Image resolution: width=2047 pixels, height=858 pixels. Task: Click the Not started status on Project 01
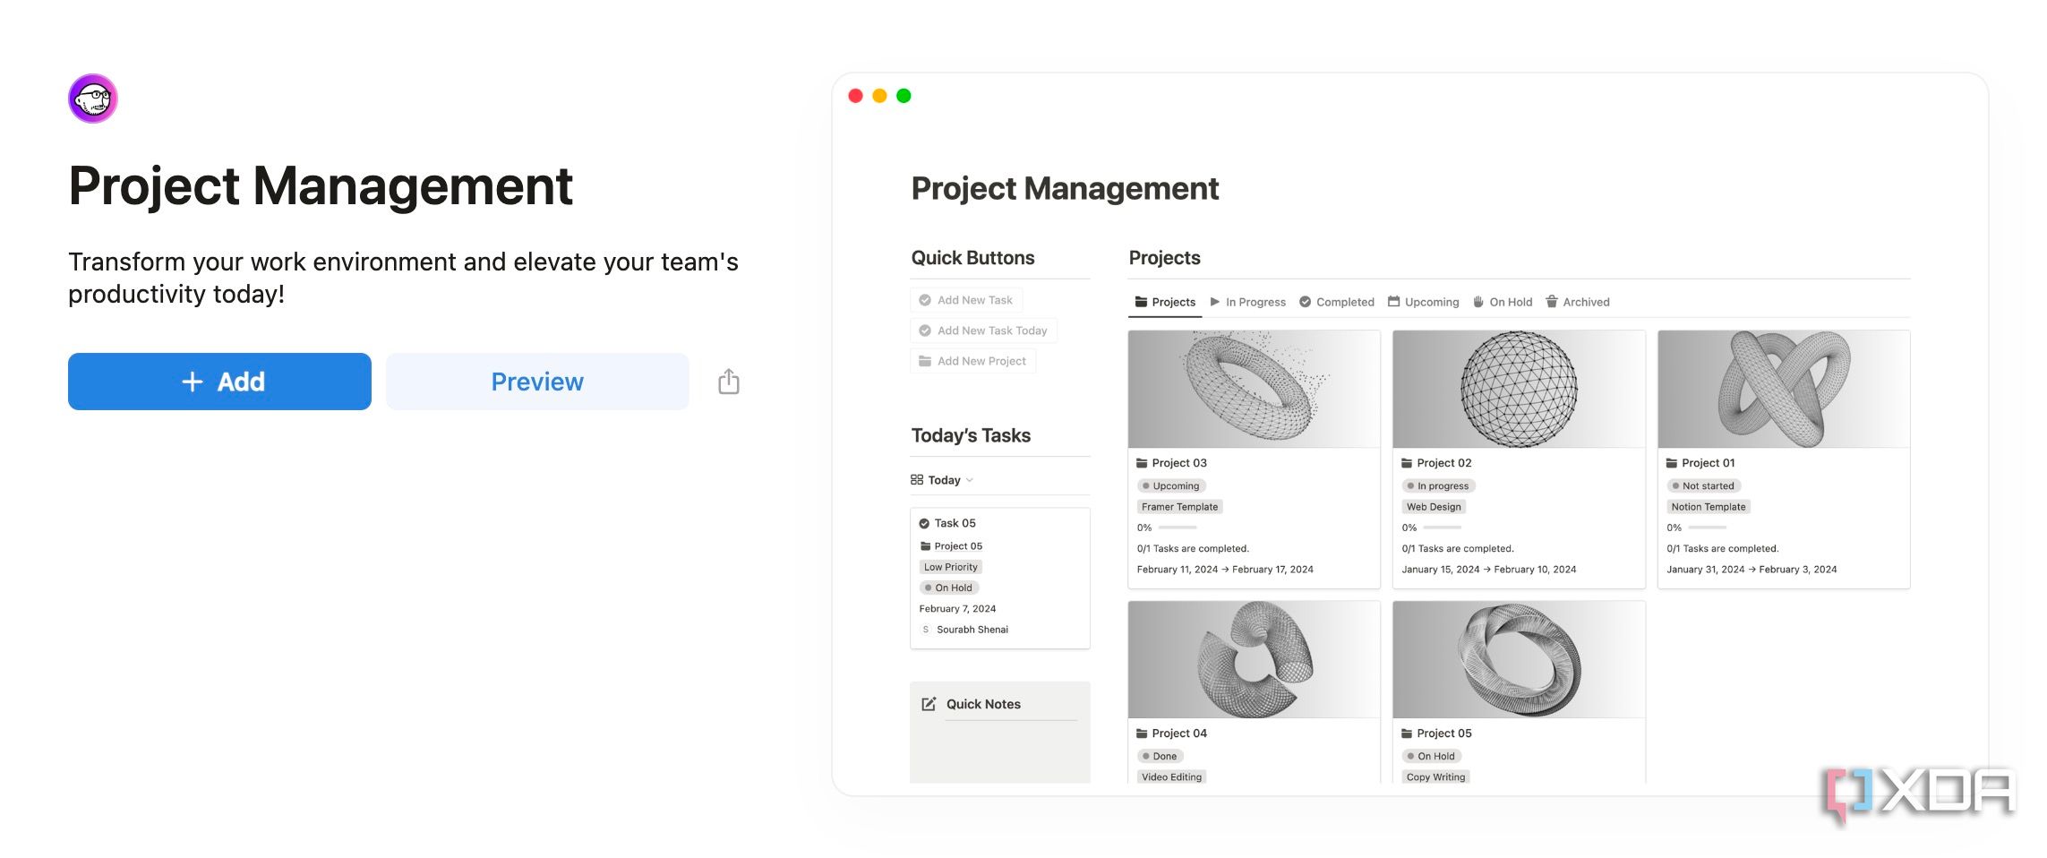click(1703, 485)
